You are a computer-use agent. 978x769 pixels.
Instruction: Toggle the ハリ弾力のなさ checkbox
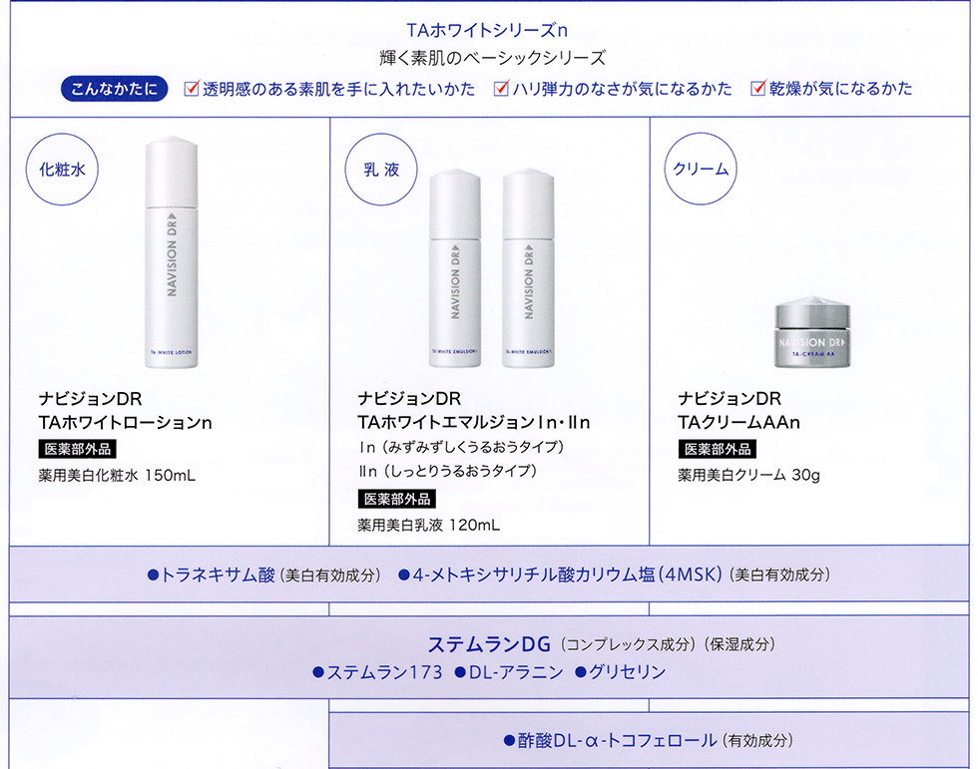501,88
